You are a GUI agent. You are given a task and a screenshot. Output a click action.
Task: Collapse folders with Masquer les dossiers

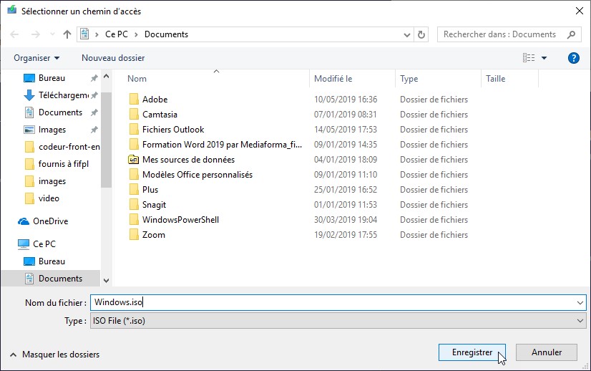click(x=54, y=355)
